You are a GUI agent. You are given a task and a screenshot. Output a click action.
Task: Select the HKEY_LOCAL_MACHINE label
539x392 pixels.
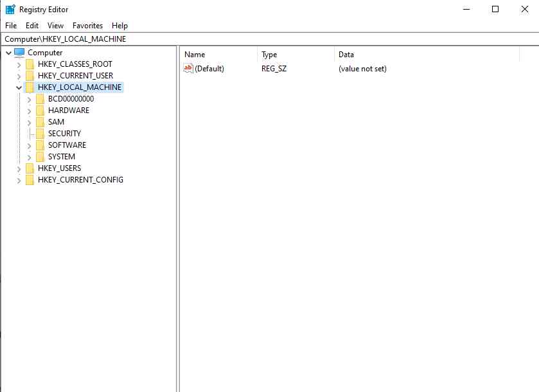80,87
